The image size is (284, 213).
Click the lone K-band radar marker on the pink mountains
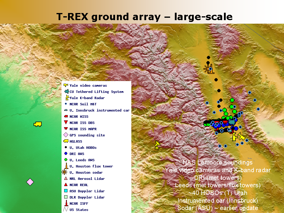[x=157, y=145]
